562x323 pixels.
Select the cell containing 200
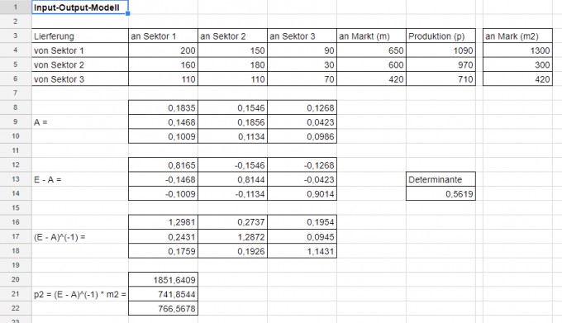point(163,50)
